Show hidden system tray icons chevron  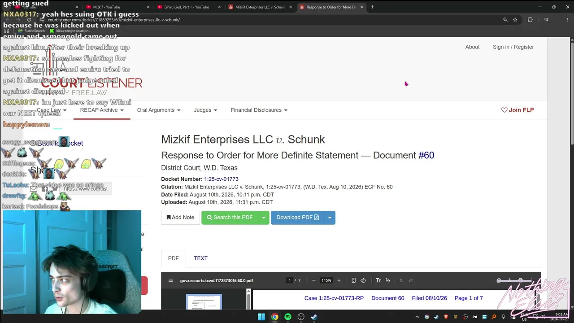[x=417, y=317]
